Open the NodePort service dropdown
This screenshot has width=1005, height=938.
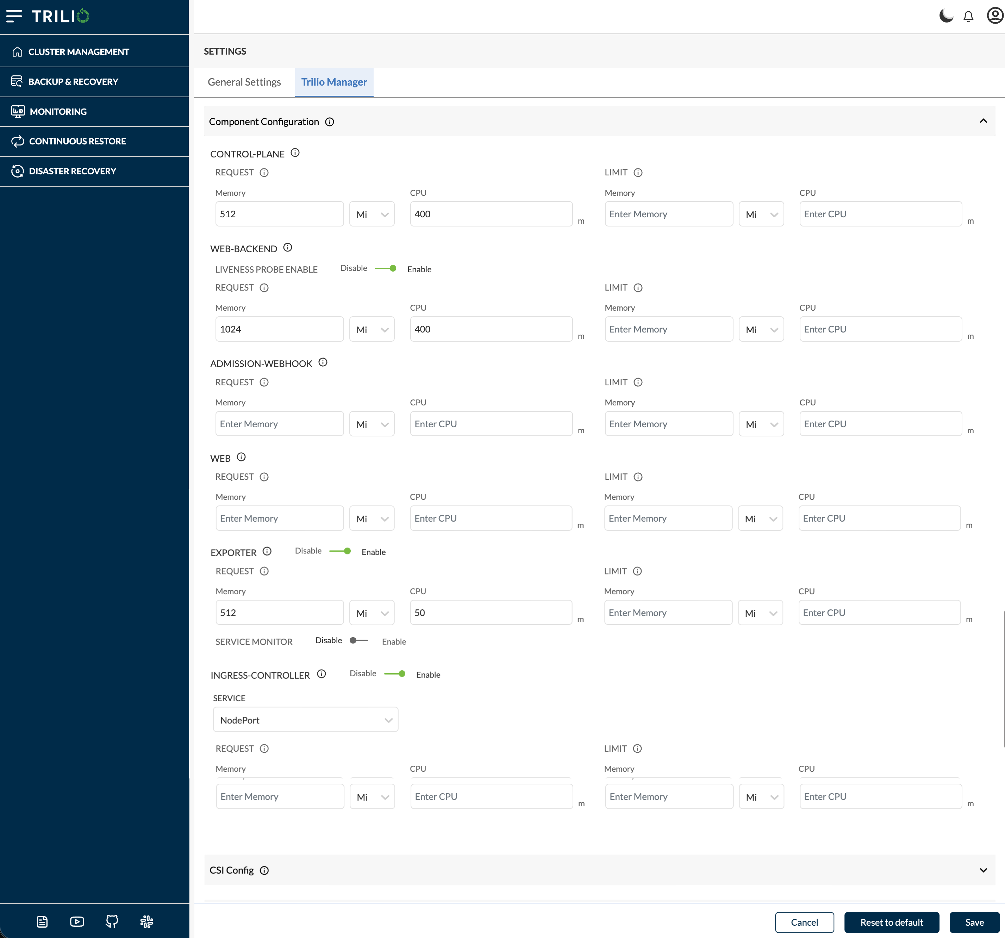(305, 720)
